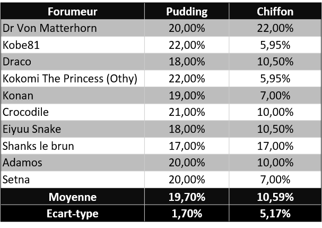
Task: Click the Dr Von Matterhorn name cell
Action: tap(50, 28)
